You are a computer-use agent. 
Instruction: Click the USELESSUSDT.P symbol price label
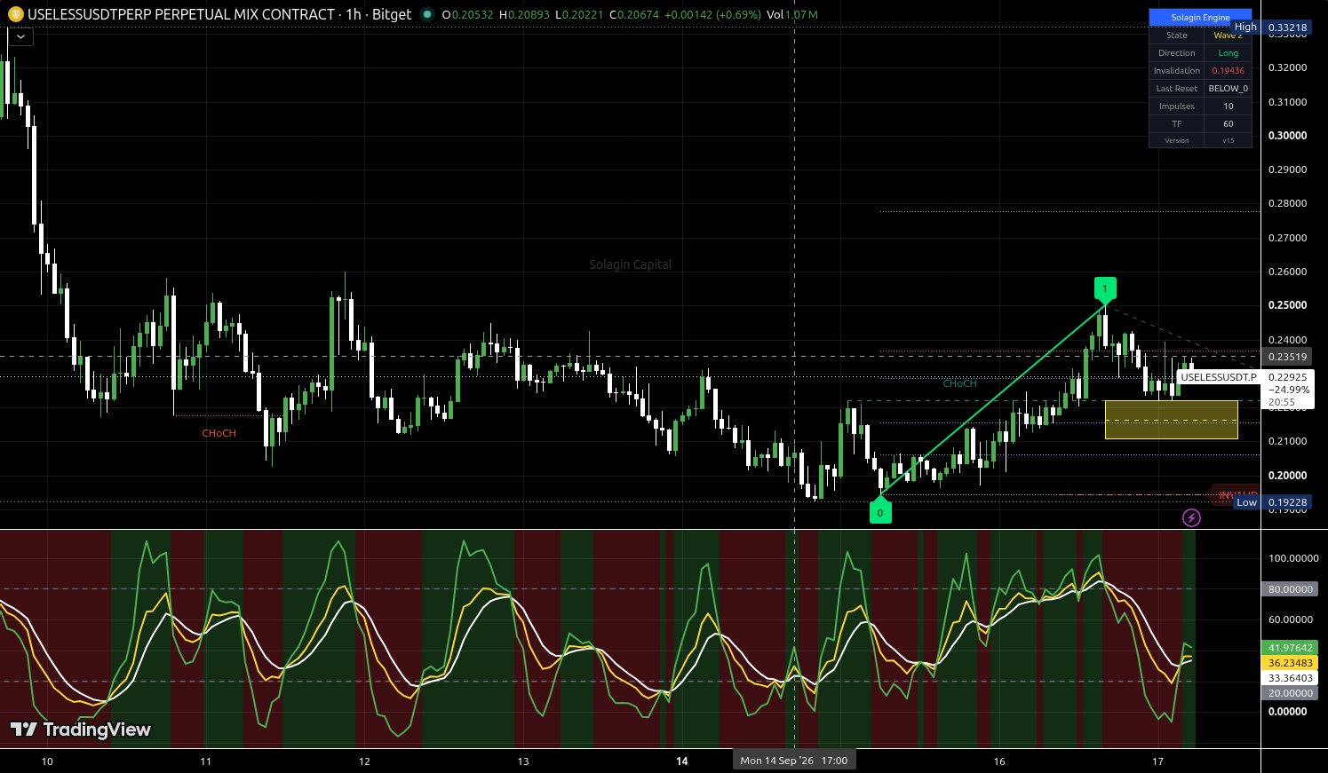coord(1218,377)
